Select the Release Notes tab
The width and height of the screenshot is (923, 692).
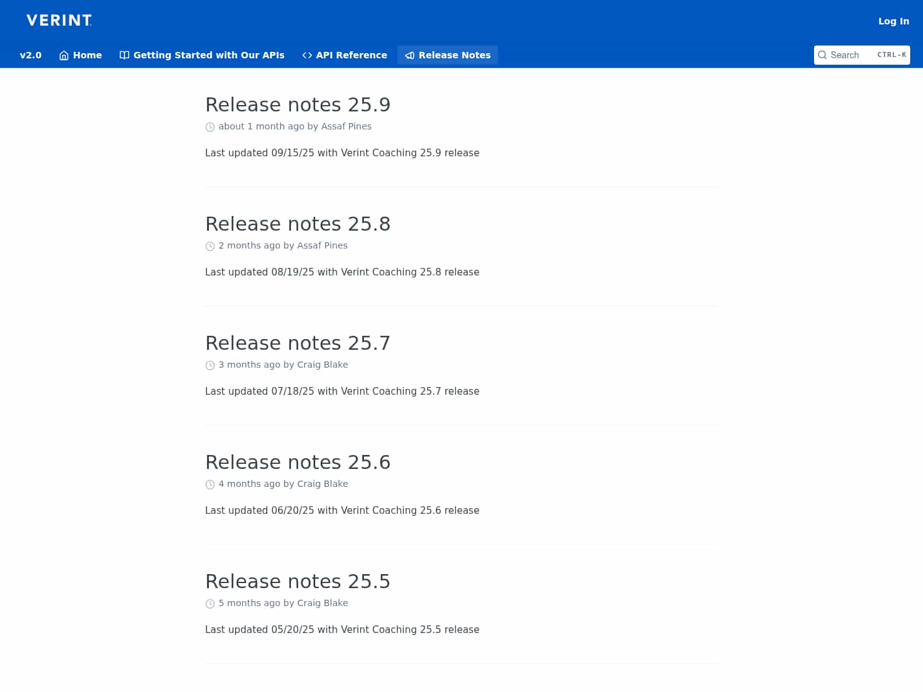tap(447, 55)
